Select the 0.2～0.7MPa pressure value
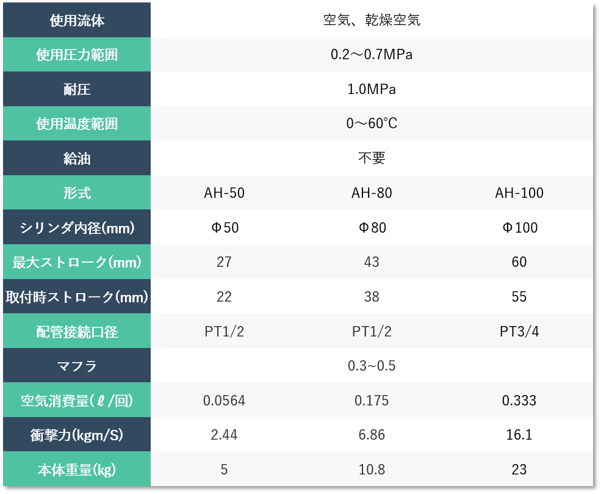The height and width of the screenshot is (494, 601). pos(372,55)
